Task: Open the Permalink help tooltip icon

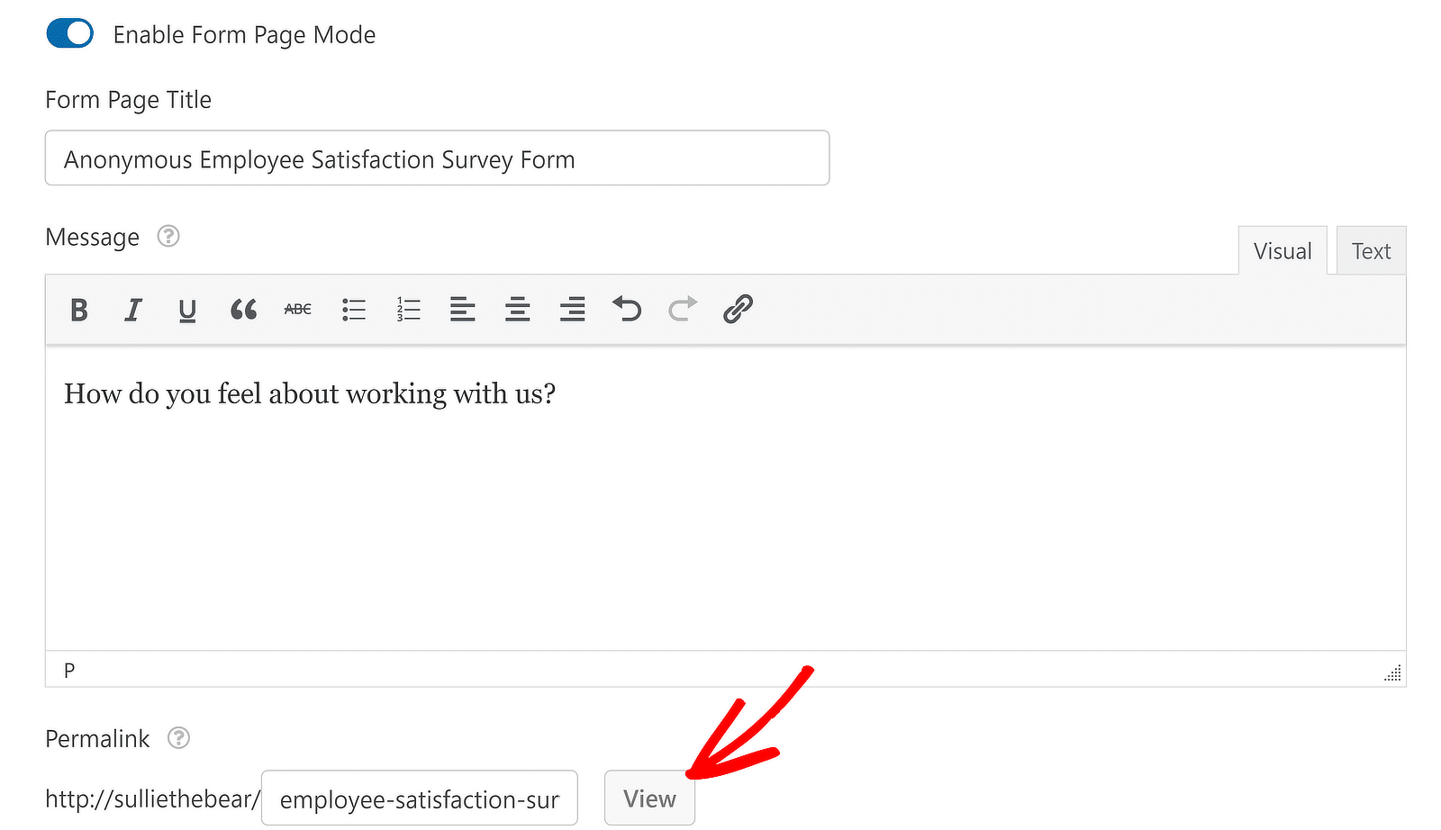Action: click(x=179, y=738)
